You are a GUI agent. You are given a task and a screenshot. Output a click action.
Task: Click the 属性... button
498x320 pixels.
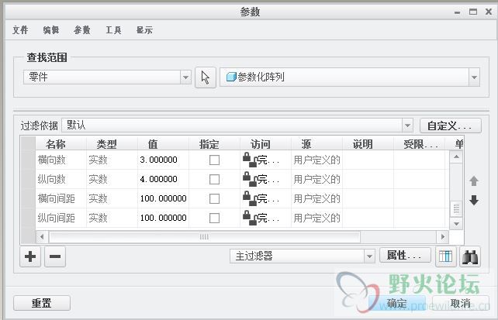405,255
